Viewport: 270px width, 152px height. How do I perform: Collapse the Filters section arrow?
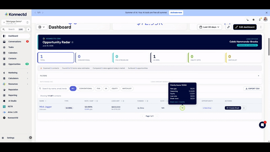coord(258,76)
